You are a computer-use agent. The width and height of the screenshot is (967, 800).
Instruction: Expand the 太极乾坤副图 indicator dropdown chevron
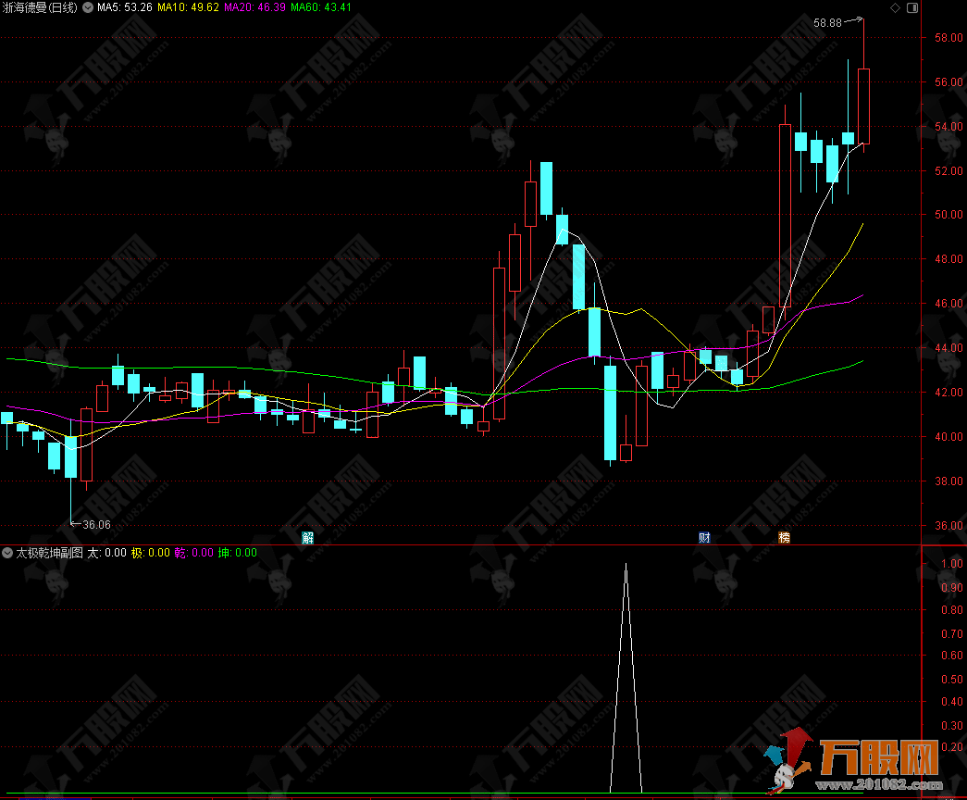7,553
